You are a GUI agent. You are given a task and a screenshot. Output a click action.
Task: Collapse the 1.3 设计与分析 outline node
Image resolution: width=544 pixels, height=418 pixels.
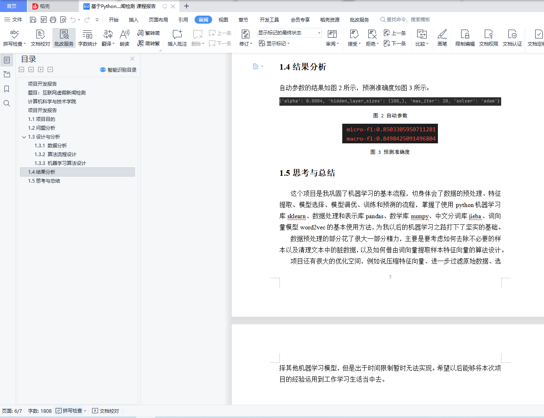point(24,137)
